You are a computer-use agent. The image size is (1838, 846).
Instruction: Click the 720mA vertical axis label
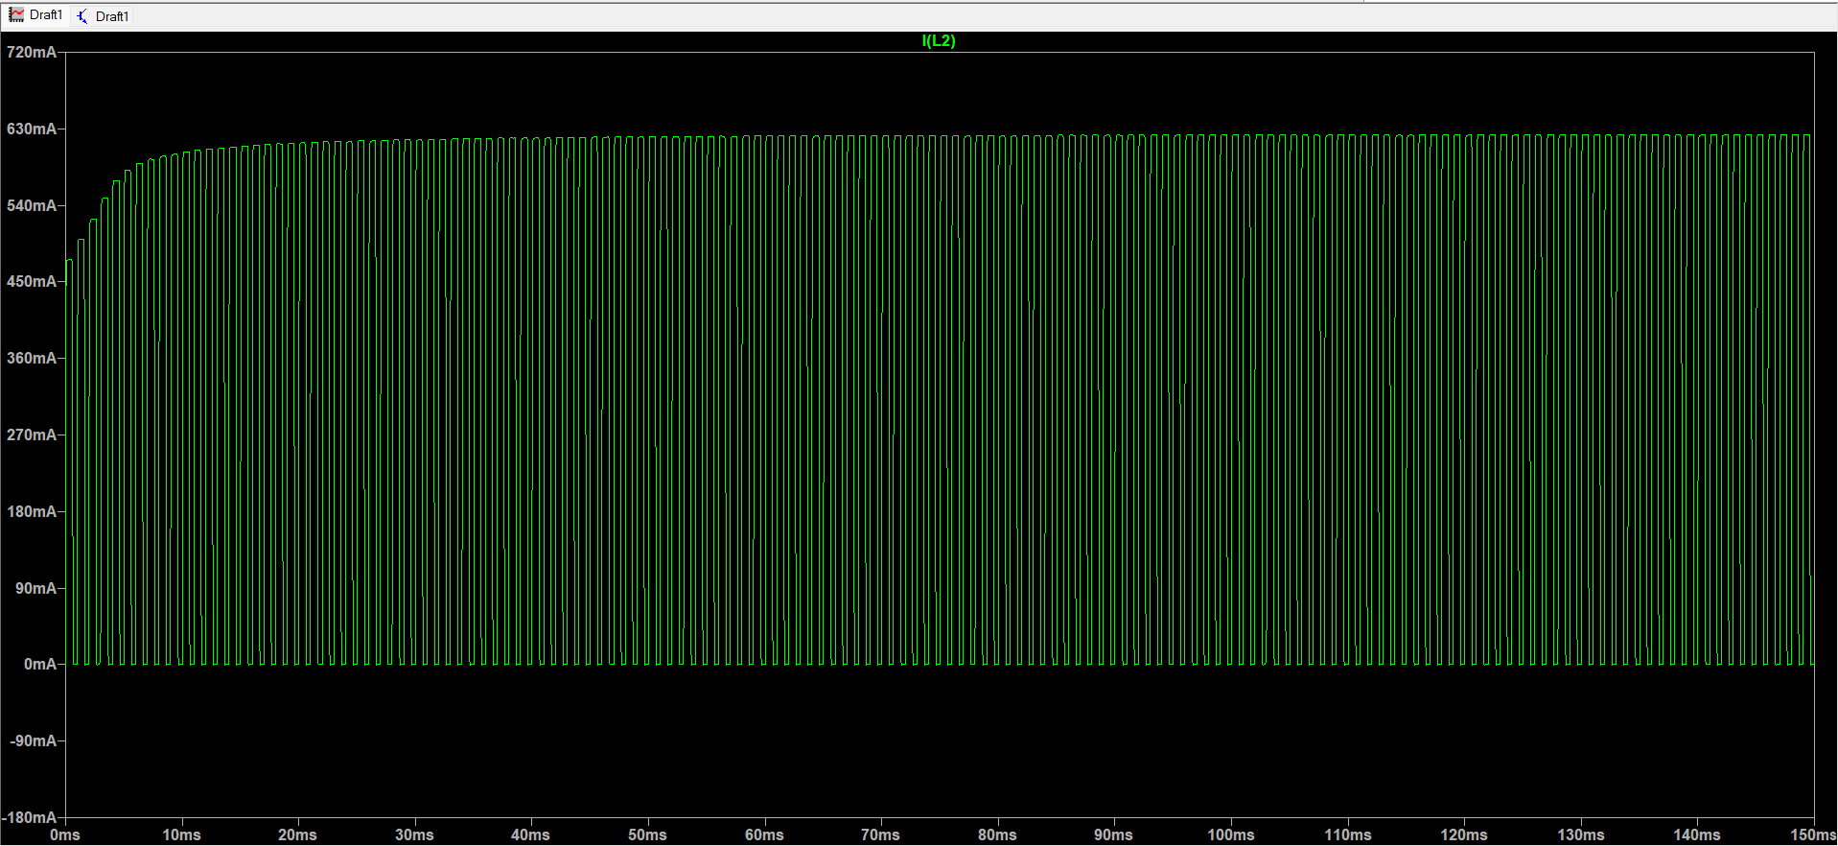pos(32,52)
